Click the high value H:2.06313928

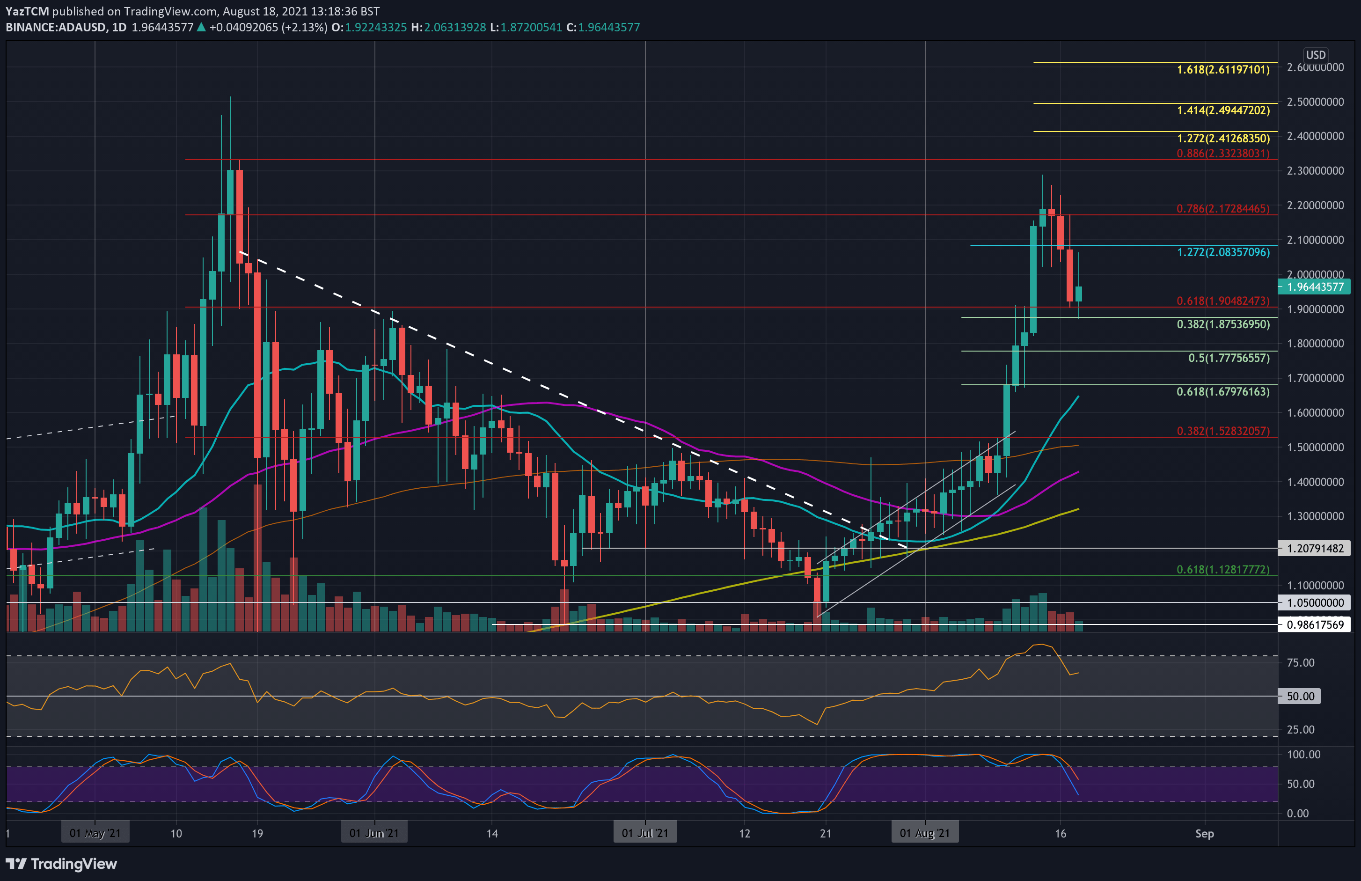tap(448, 28)
